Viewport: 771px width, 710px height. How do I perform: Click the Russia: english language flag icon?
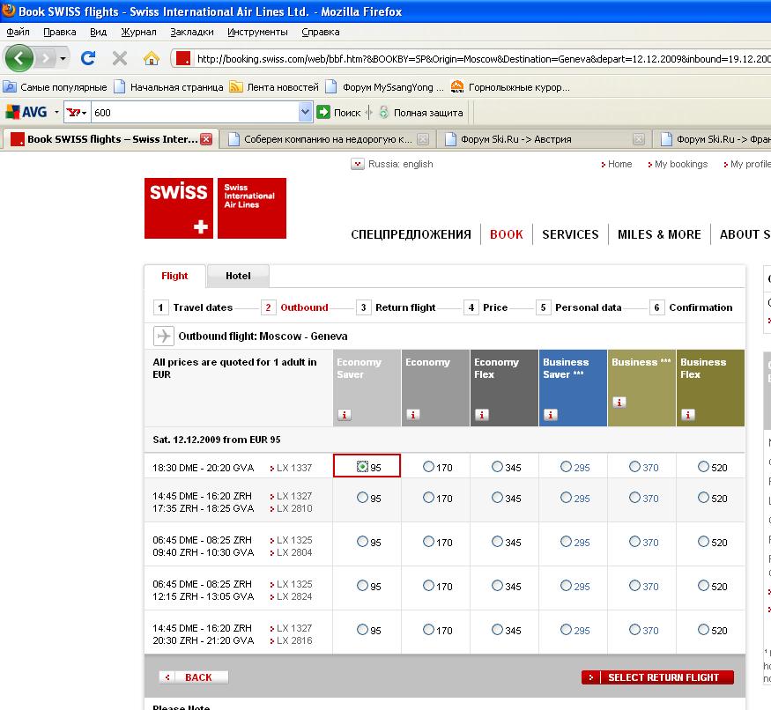[358, 164]
